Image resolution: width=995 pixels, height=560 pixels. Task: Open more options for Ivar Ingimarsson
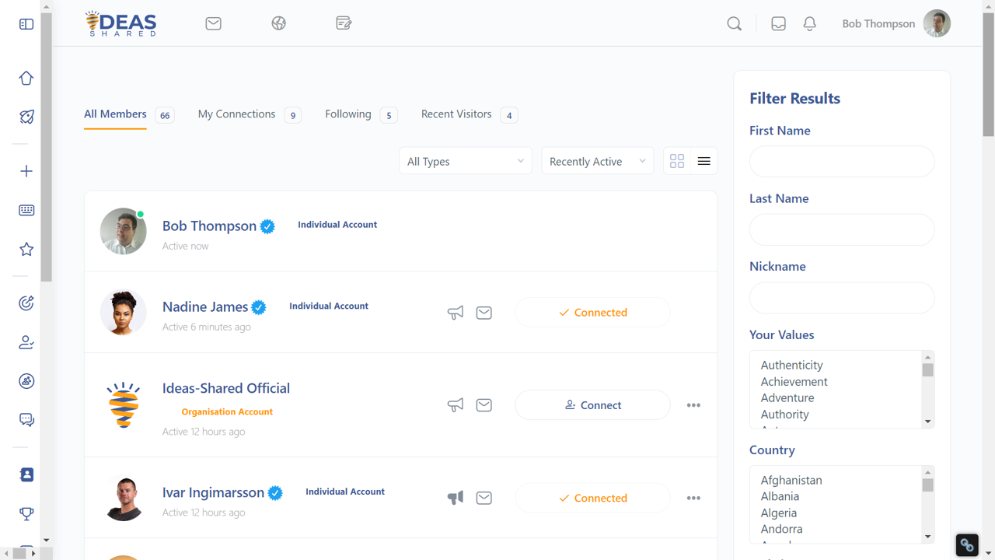click(x=693, y=498)
